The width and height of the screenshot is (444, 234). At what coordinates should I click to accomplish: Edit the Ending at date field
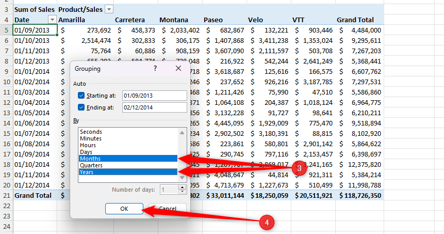[154, 107]
